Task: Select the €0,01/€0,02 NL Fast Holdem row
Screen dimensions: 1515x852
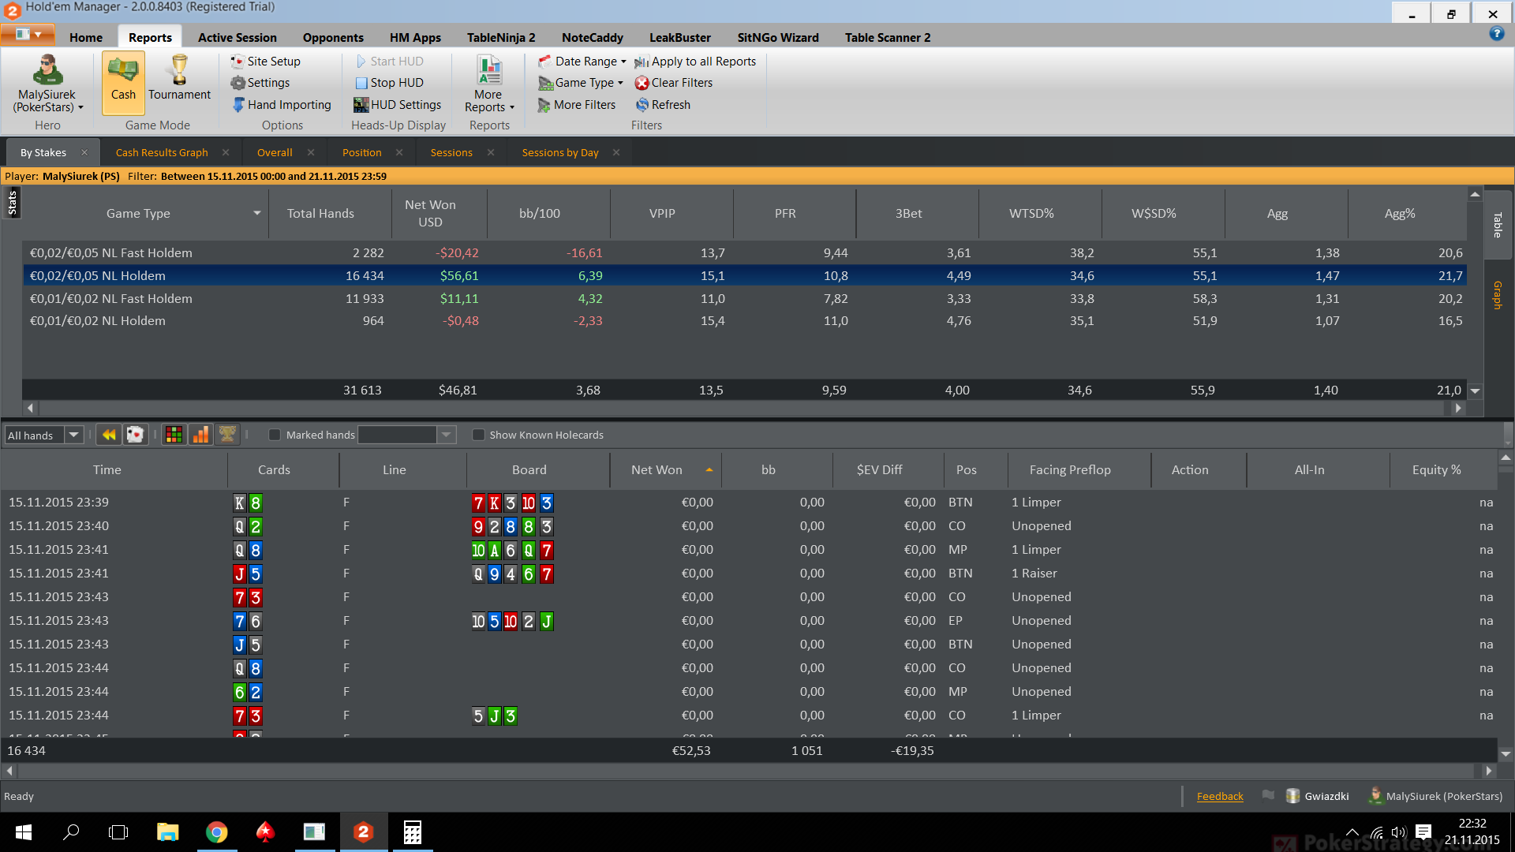Action: pos(744,298)
